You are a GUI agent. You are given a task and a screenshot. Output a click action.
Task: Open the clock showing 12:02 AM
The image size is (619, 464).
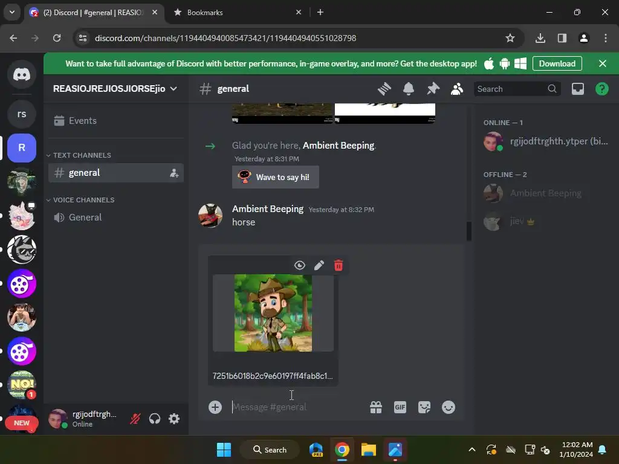576,449
